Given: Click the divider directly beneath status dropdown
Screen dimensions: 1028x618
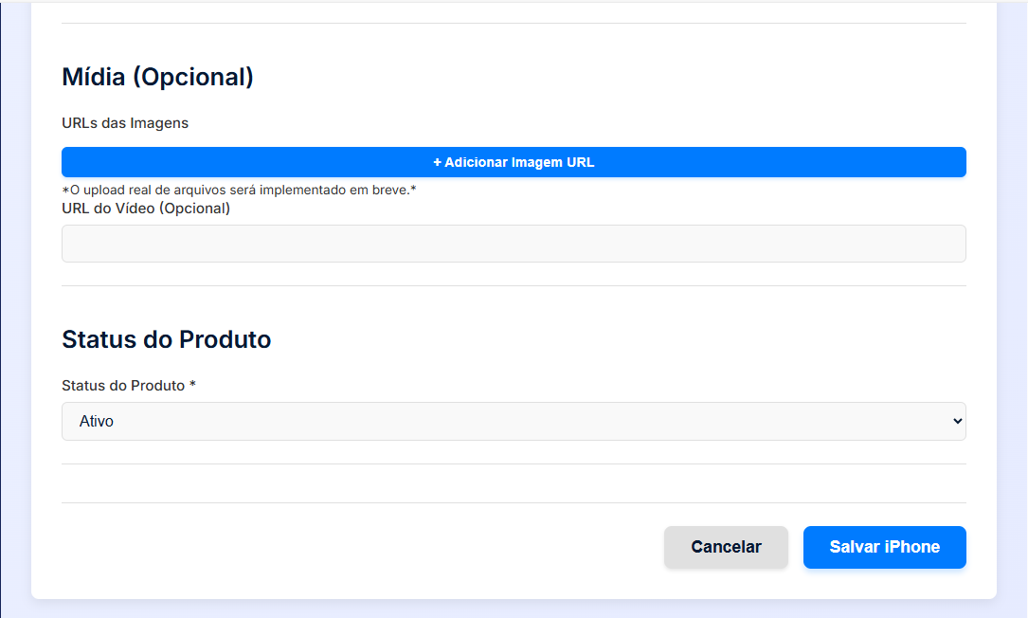Looking at the screenshot, I should click(514, 463).
